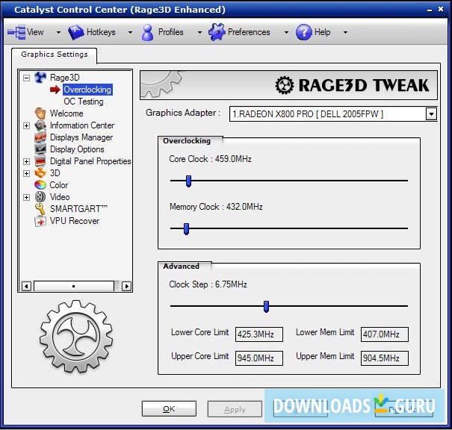Open the Profiles dropdown arrow
Image resolution: width=452 pixels, height=430 pixels.
coord(199,32)
